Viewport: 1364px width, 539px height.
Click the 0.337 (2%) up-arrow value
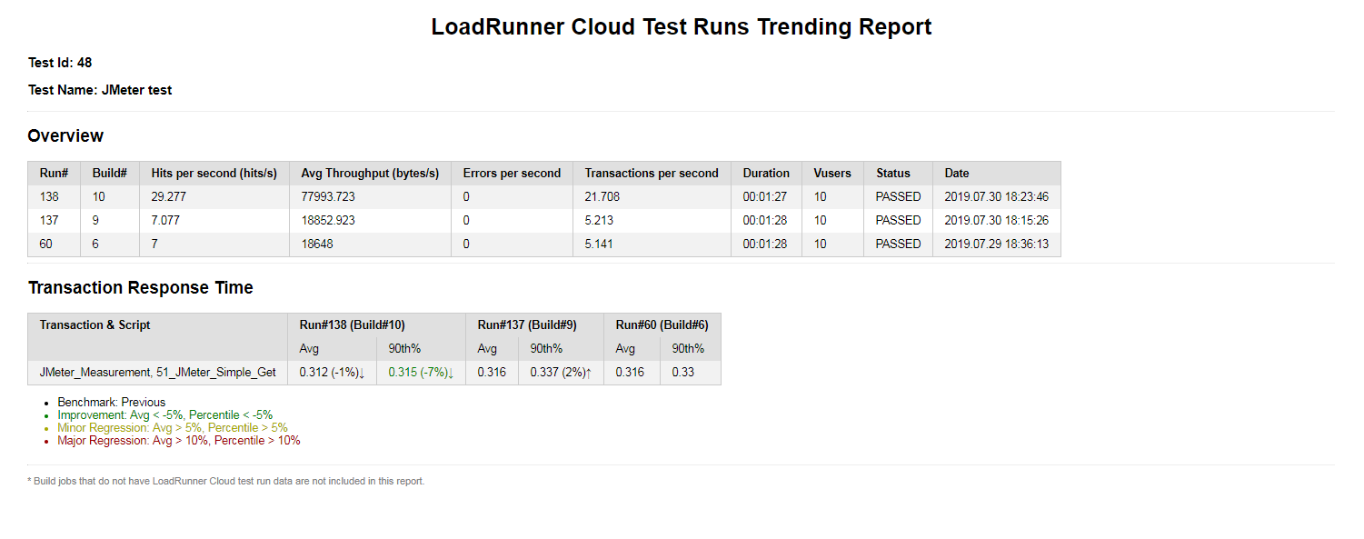tap(561, 372)
